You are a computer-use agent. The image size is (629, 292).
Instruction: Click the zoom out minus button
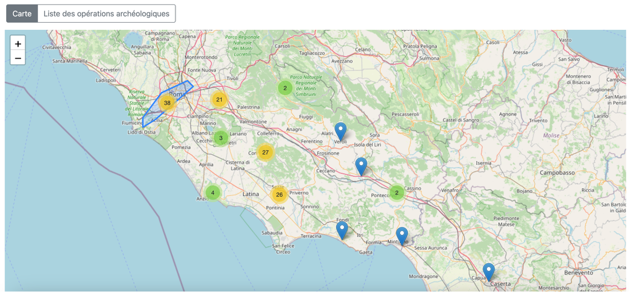click(18, 58)
